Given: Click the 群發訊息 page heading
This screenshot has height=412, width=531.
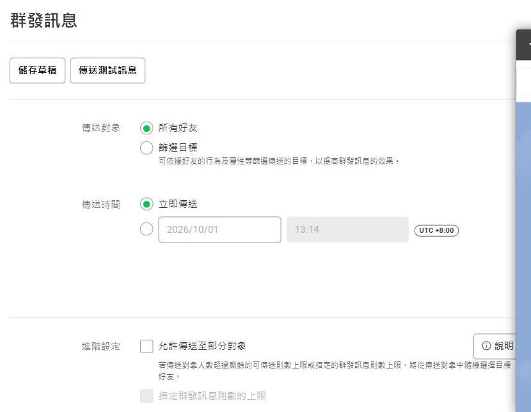Looking at the screenshot, I should pos(44,20).
